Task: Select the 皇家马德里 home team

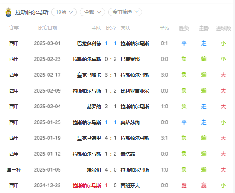Action: click(89, 138)
